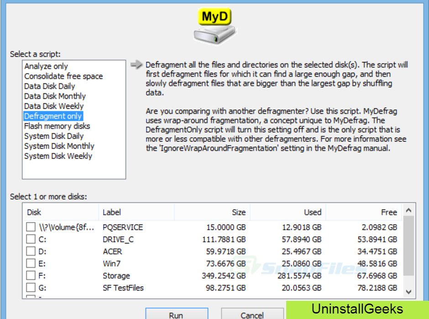The width and height of the screenshot is (429, 319).
Task: Tick the D: ACER disk checkbox
Action: 31,251
